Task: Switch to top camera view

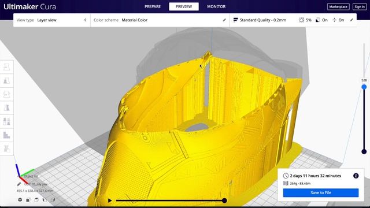Action: [x=36, y=200]
